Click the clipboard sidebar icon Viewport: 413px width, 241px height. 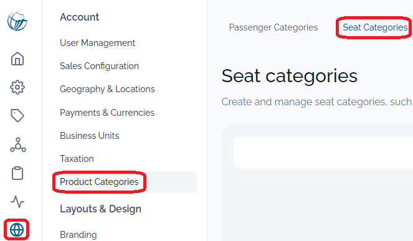coord(17,173)
